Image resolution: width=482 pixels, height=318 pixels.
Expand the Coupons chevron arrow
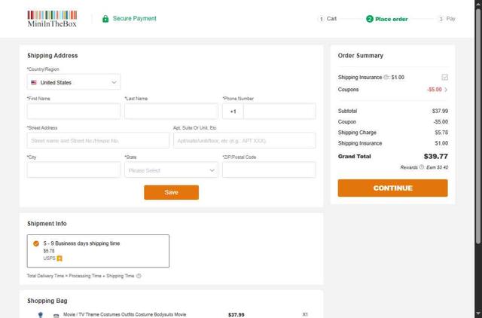coord(446,90)
